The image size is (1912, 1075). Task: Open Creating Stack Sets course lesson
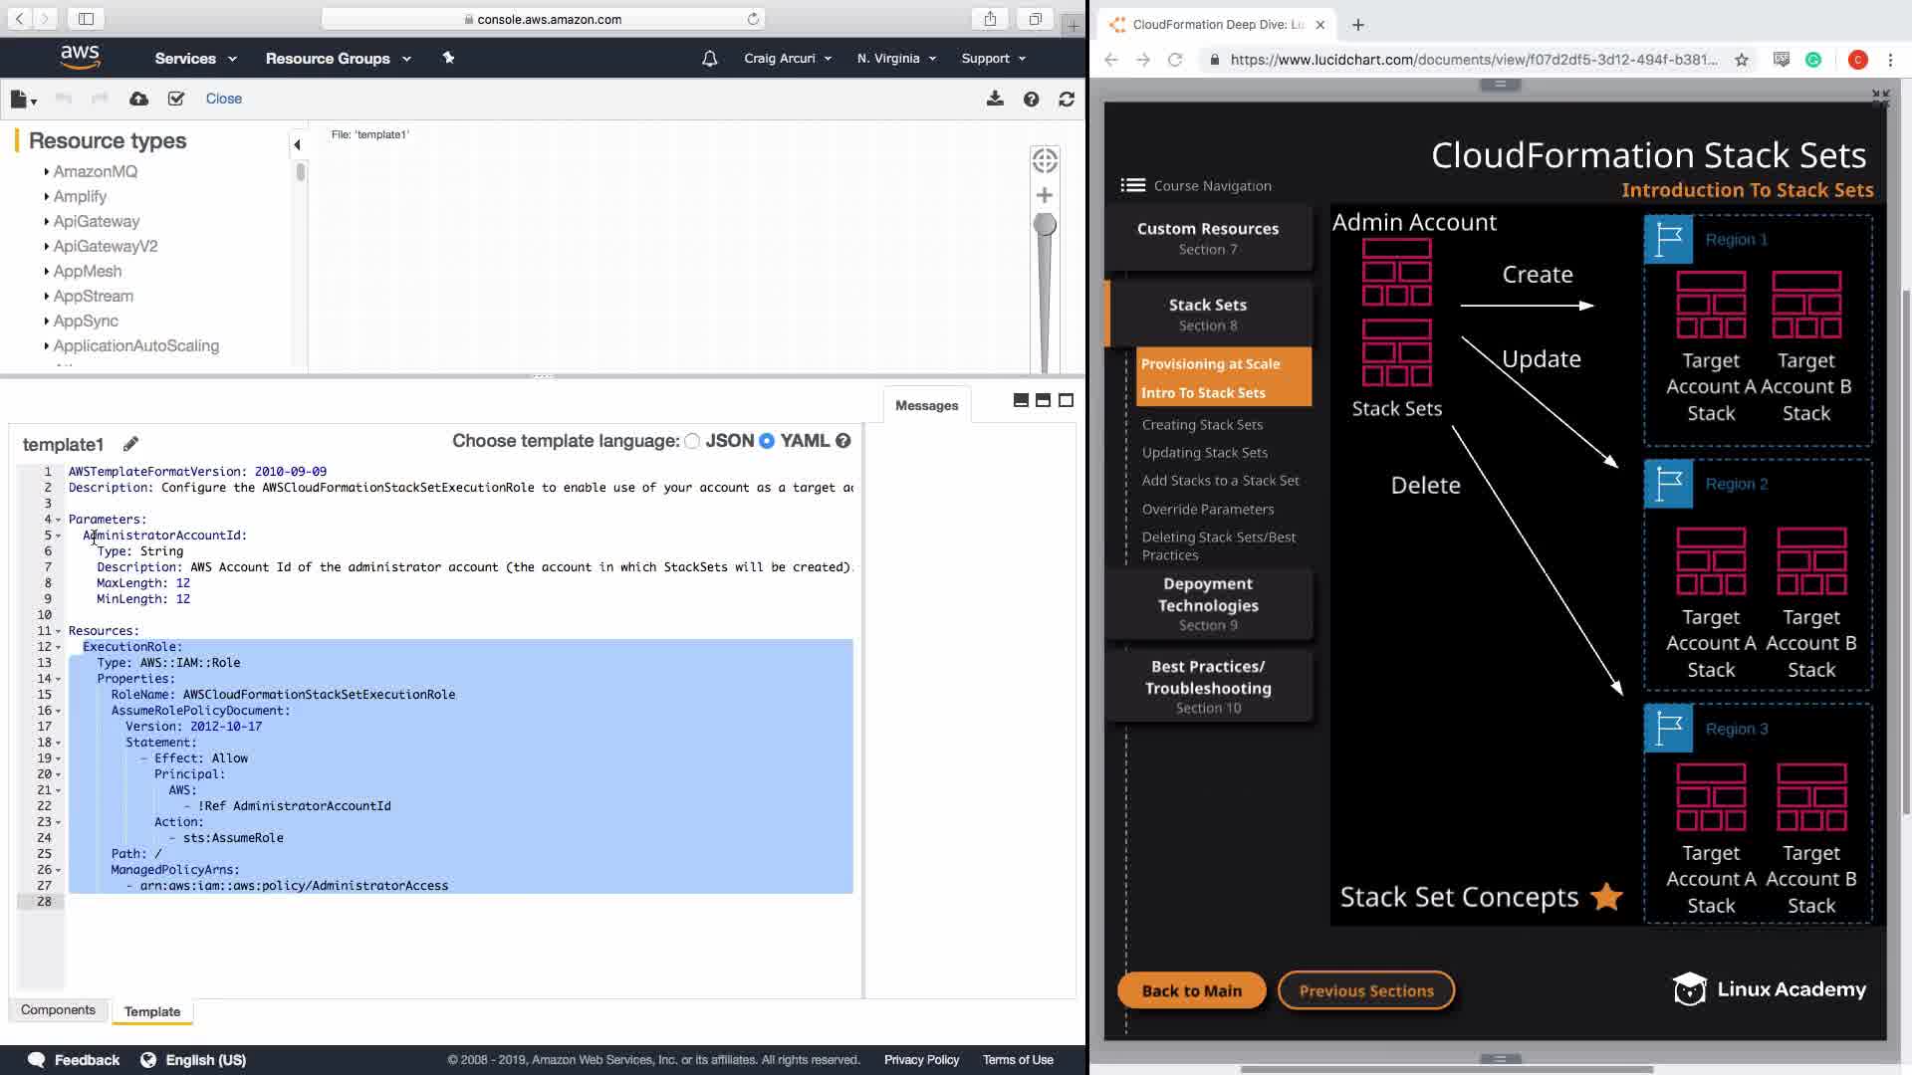(1202, 424)
